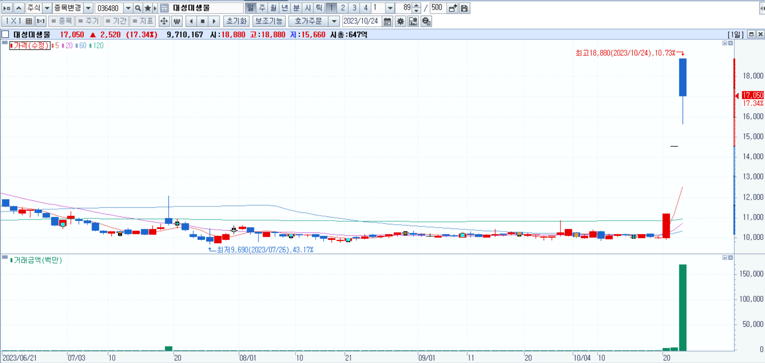Expand the stock code history dropdown

[128, 8]
